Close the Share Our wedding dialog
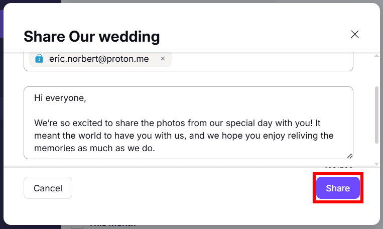The image size is (383, 229). 355,34
